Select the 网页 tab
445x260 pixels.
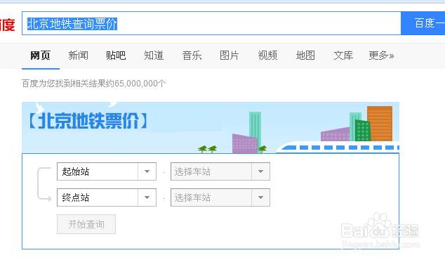click(x=40, y=55)
